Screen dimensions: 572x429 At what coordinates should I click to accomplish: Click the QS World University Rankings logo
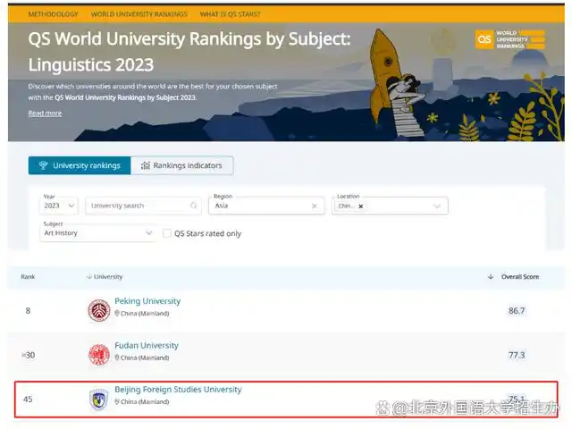coord(510,39)
